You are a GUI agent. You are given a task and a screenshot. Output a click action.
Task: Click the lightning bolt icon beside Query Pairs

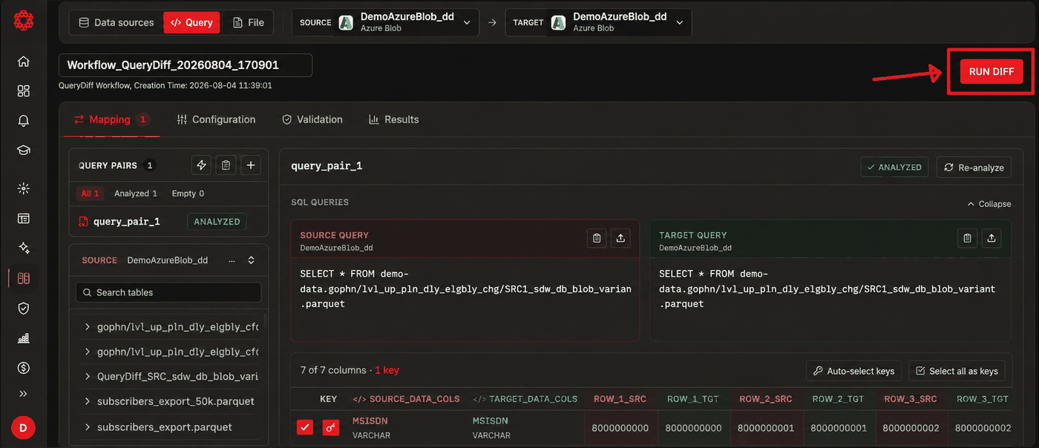coord(201,165)
